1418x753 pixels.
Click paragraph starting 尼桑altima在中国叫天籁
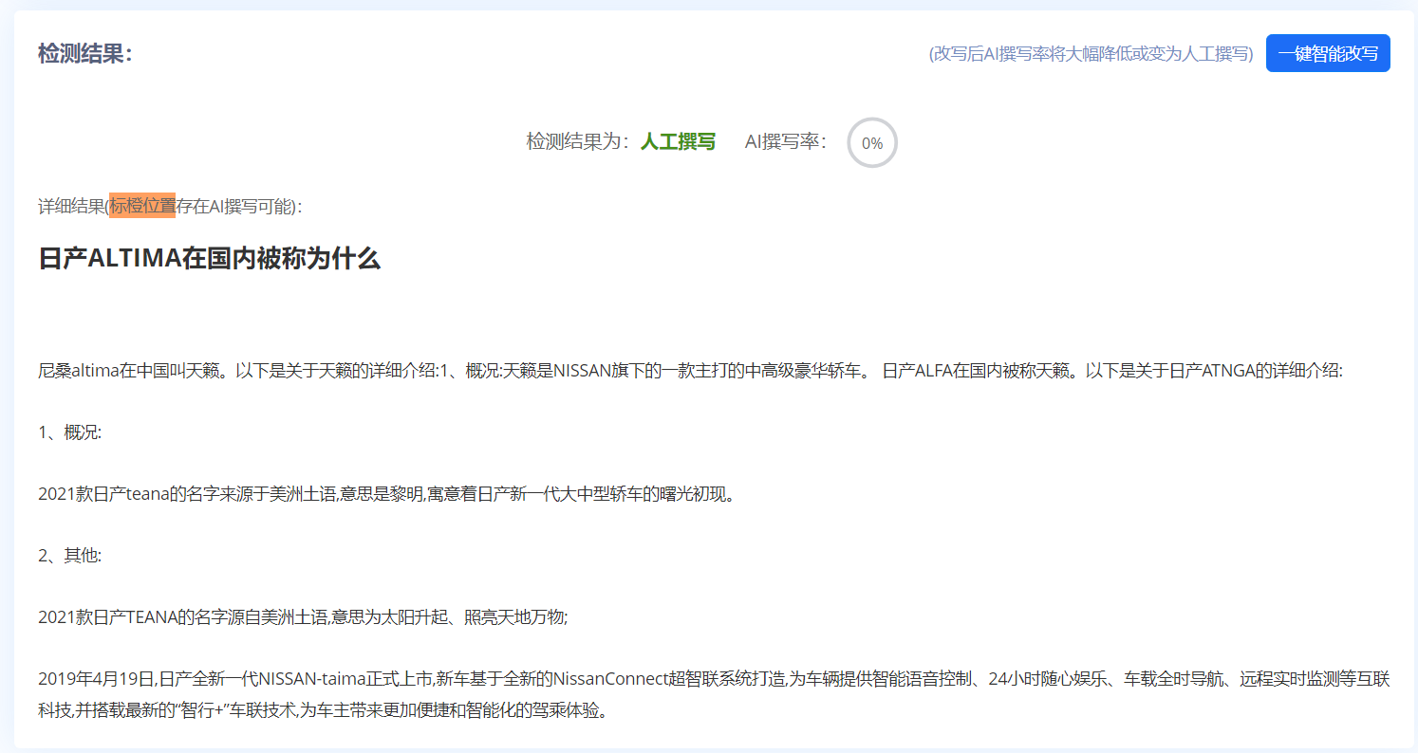pos(690,371)
